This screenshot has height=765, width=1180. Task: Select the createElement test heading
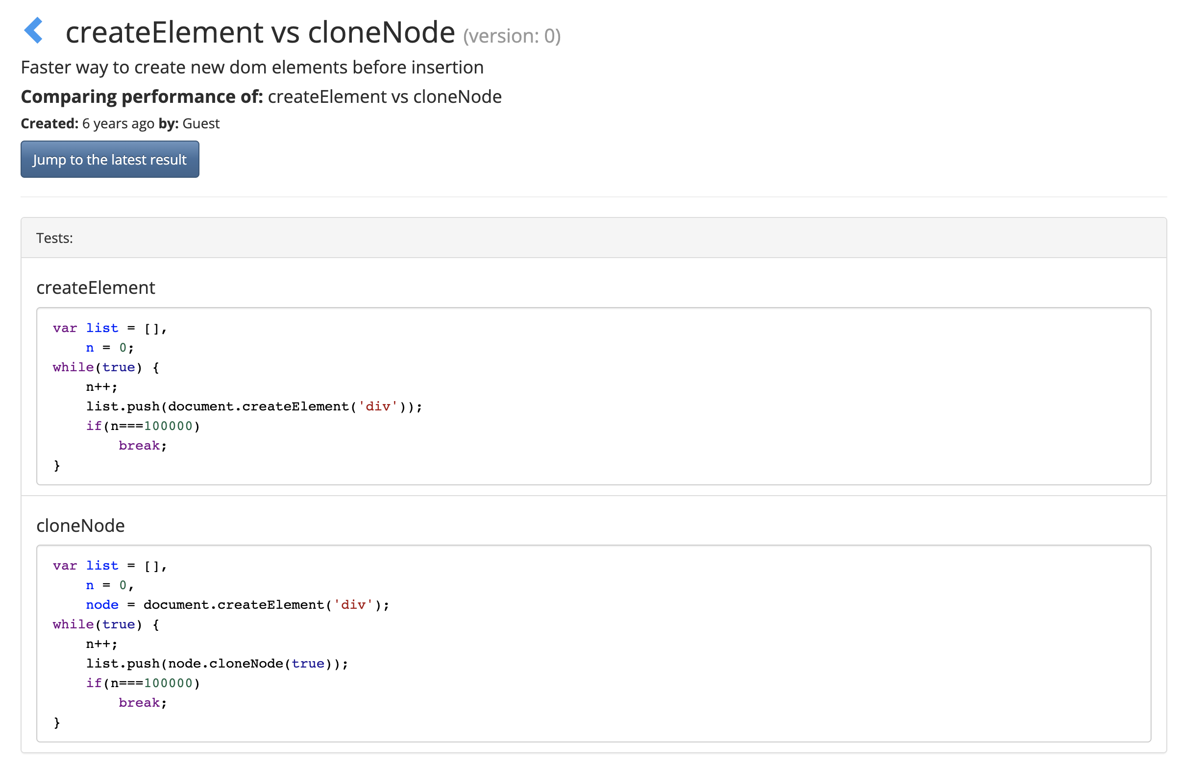(x=96, y=287)
